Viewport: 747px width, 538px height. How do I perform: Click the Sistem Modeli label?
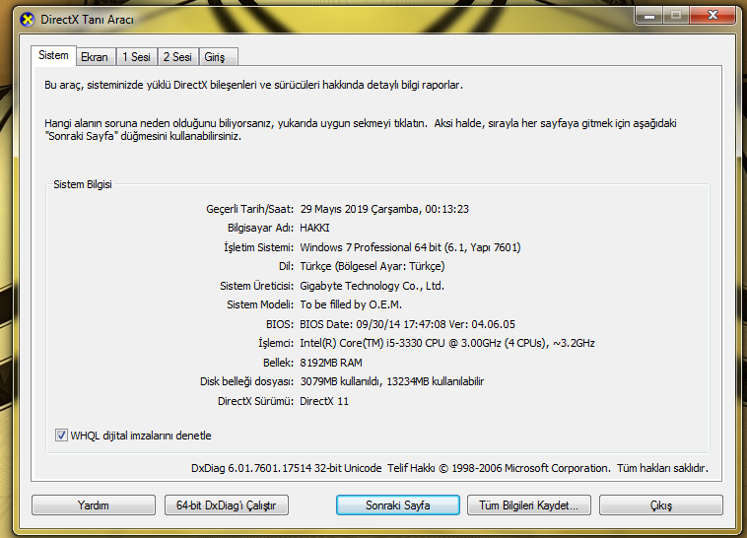259,304
